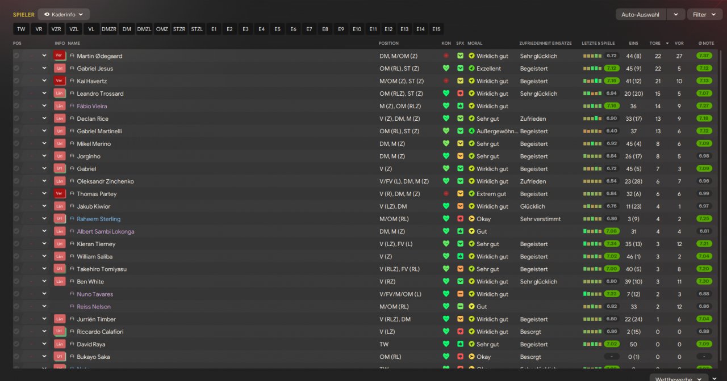Expand the position chevron for William Saliba
Screen dimensions: 727x381
(x=44, y=256)
